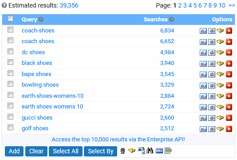This screenshot has width=237, height=160.
Task: Click the Clear button
Action: (x=36, y=151)
